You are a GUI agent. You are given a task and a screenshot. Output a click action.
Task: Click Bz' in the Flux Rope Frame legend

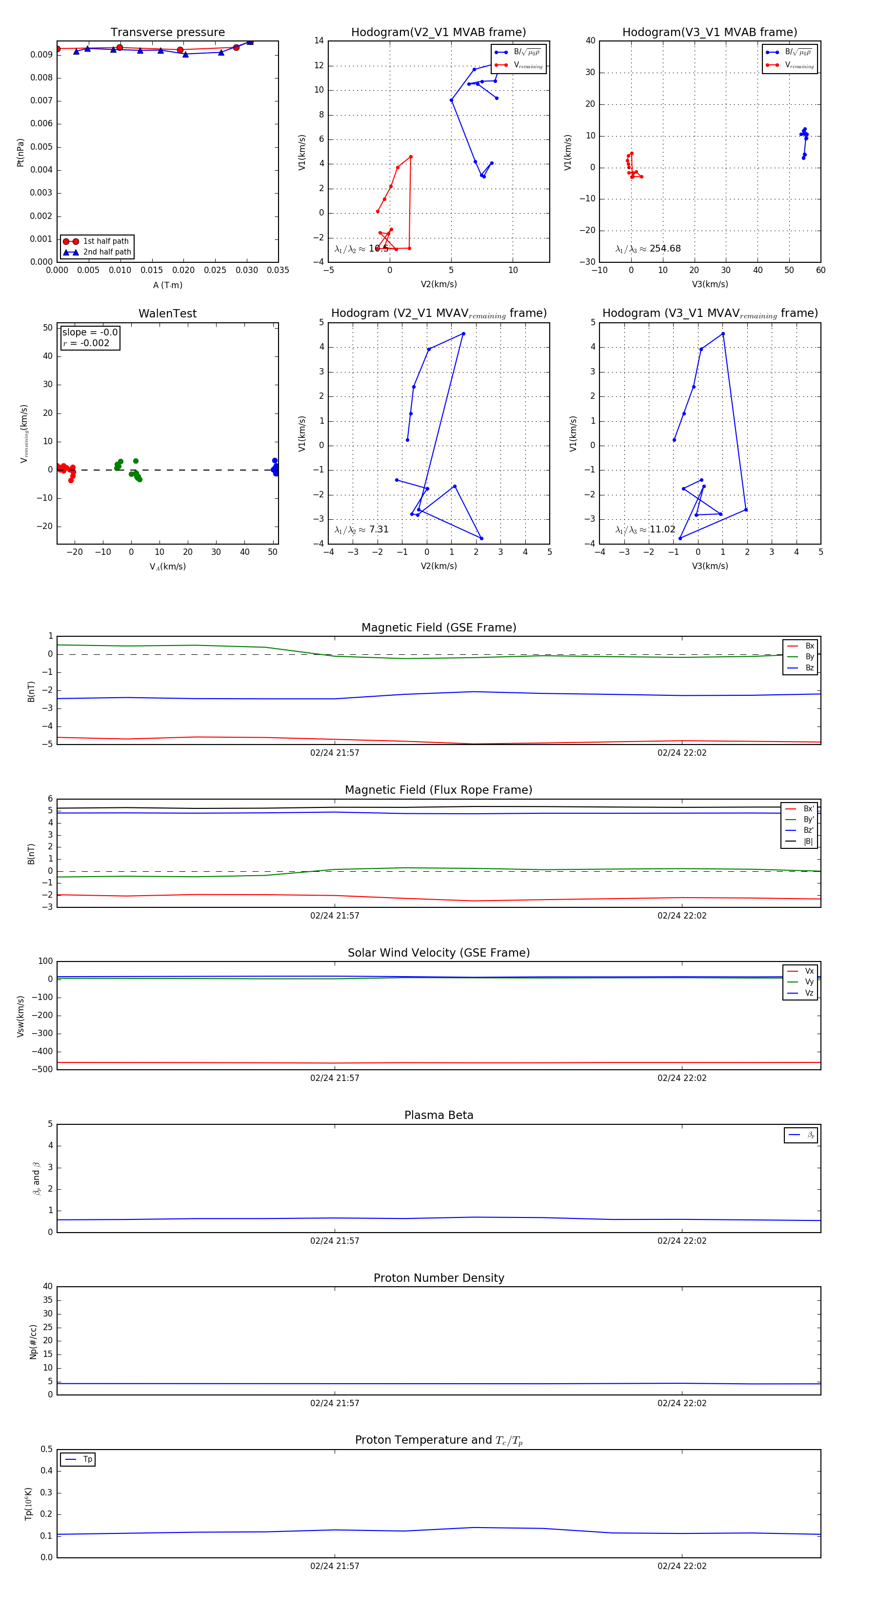pos(800,830)
